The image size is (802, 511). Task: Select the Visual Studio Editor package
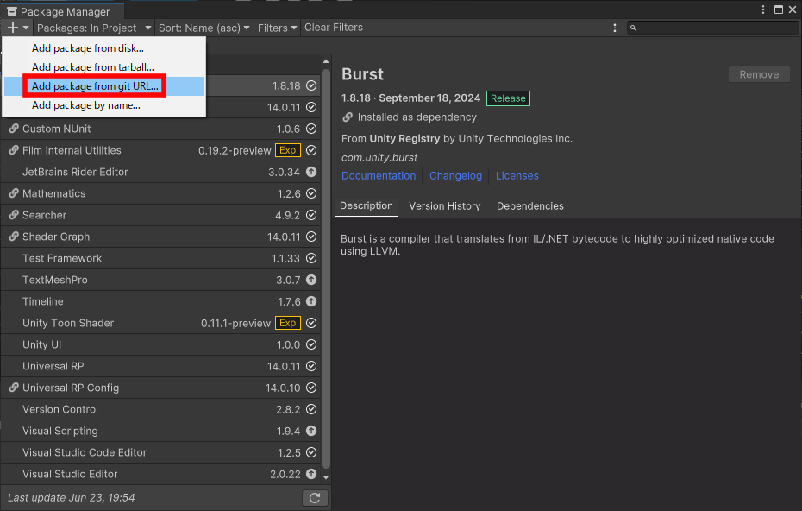click(x=160, y=474)
